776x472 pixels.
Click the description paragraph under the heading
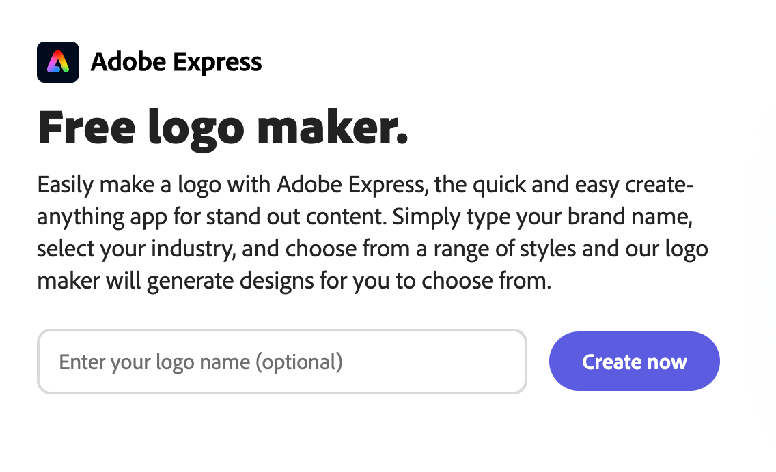[372, 233]
